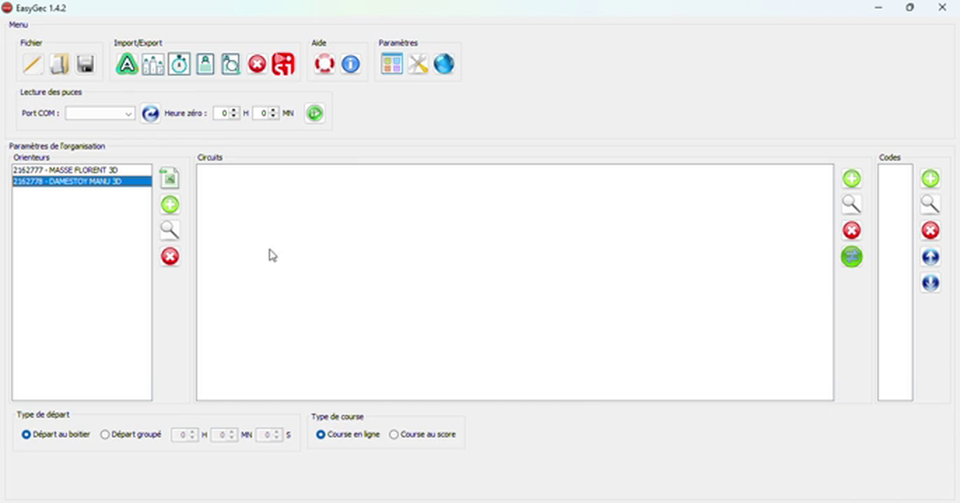Export Orienteurs with the spreadsheet icon
The width and height of the screenshot is (960, 503).
coord(169,178)
